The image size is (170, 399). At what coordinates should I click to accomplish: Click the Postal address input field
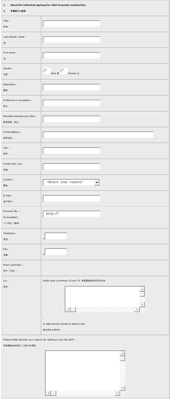(x=98, y=135)
